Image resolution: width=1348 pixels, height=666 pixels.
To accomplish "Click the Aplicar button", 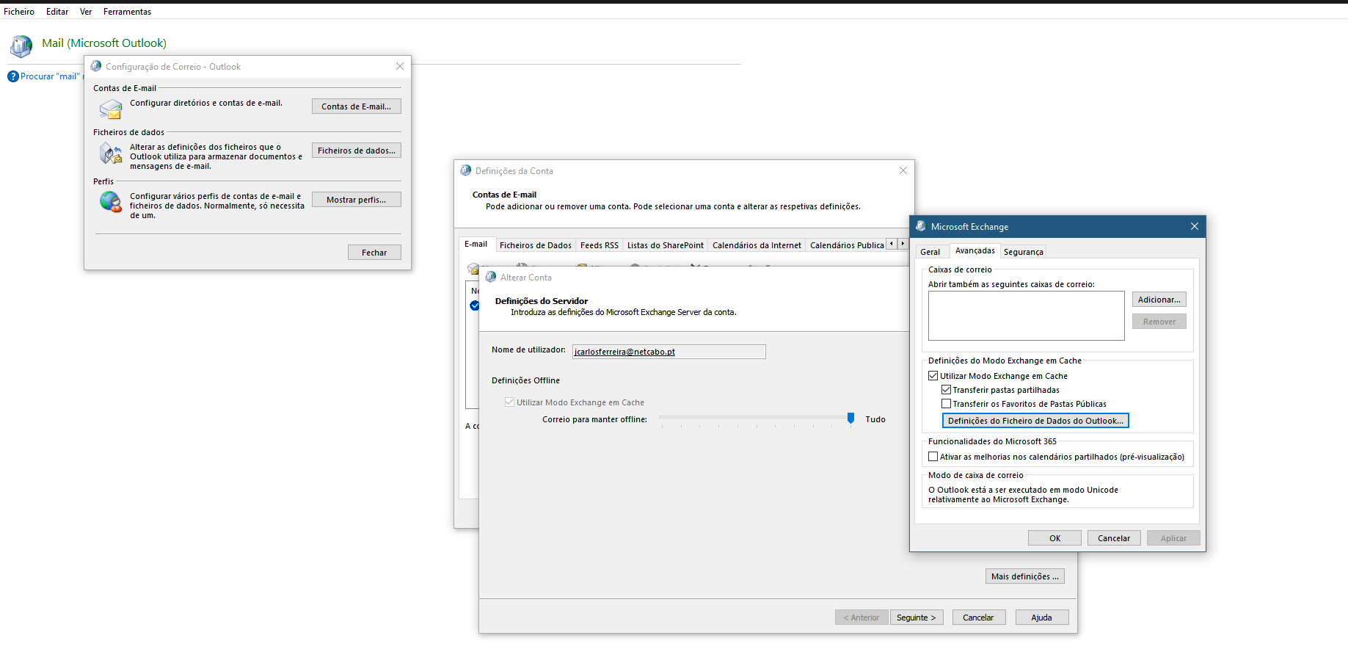I will pyautogui.click(x=1173, y=538).
